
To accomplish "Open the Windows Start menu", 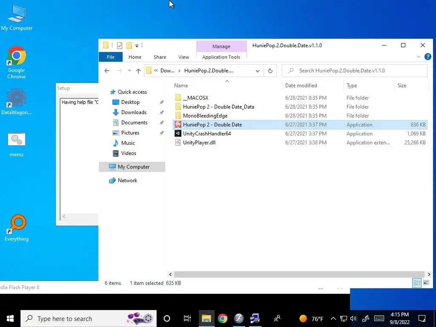I will pyautogui.click(x=10, y=318).
